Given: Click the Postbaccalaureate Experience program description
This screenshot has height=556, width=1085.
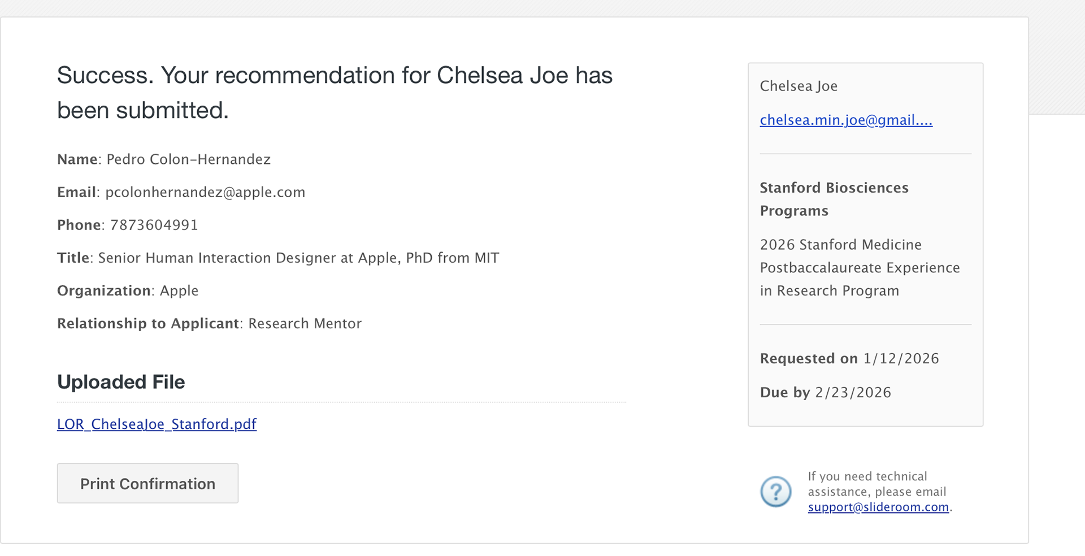Looking at the screenshot, I should click(860, 267).
